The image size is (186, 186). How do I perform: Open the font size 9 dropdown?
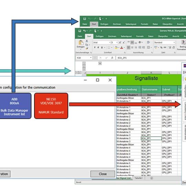117,42
